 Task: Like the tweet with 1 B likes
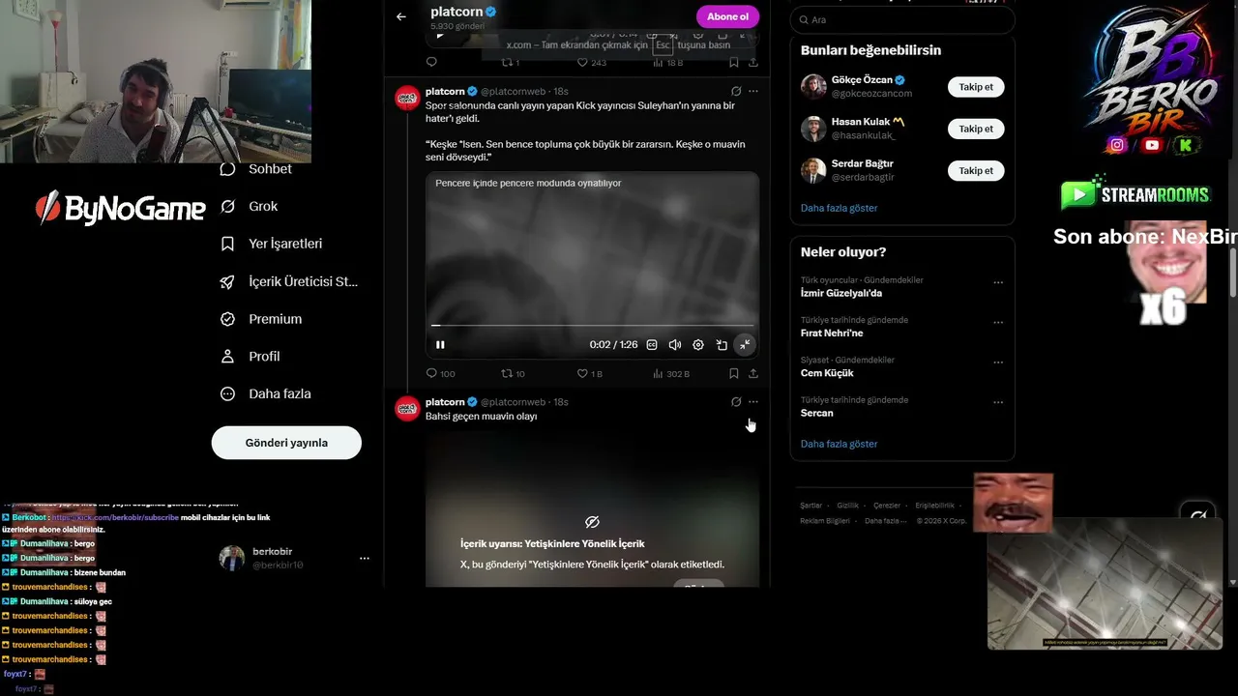click(x=589, y=373)
